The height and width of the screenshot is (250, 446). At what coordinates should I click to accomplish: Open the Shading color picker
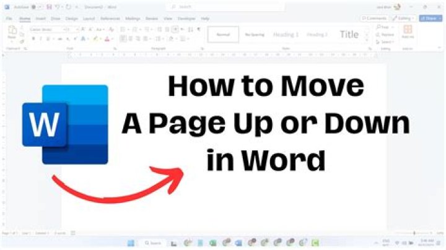[172, 38]
